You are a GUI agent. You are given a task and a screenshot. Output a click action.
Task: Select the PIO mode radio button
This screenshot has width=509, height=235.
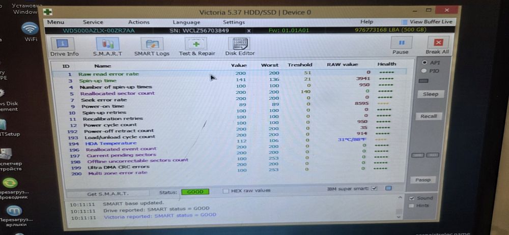[423, 71]
